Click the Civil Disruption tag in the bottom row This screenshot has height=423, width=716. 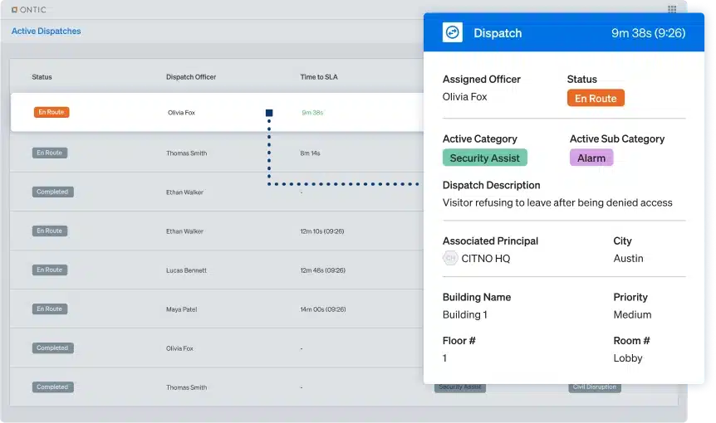[x=595, y=387]
